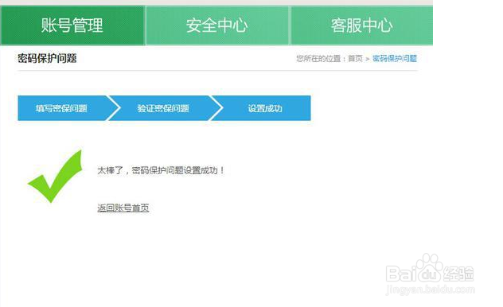
Task: Switch to the 安全中心 tab
Action: (217, 25)
